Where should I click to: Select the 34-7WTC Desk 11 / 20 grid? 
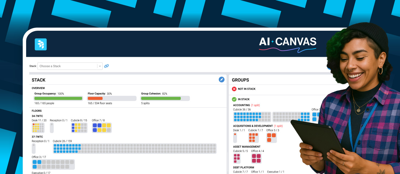tap(38, 128)
